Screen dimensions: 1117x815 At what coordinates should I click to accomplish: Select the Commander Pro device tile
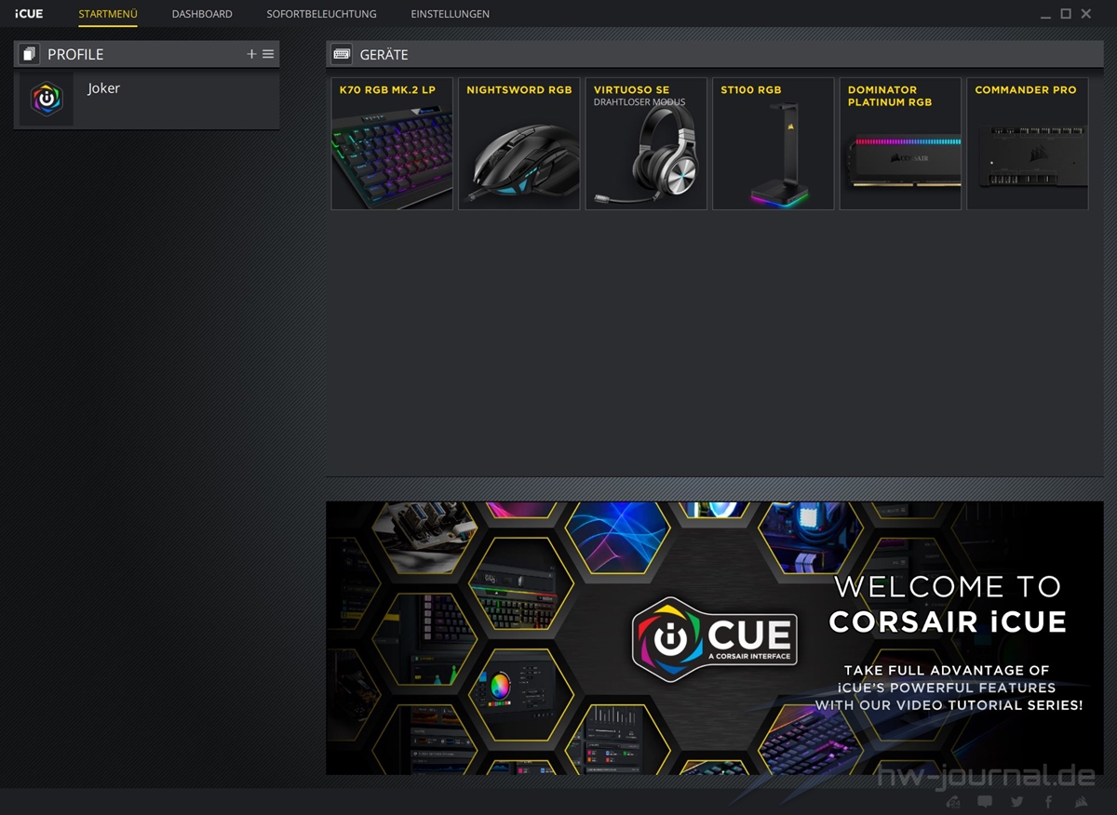tap(1028, 143)
